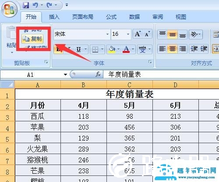The width and height of the screenshot is (219, 182).
Task: Increase font size with large A
Action: (138, 34)
